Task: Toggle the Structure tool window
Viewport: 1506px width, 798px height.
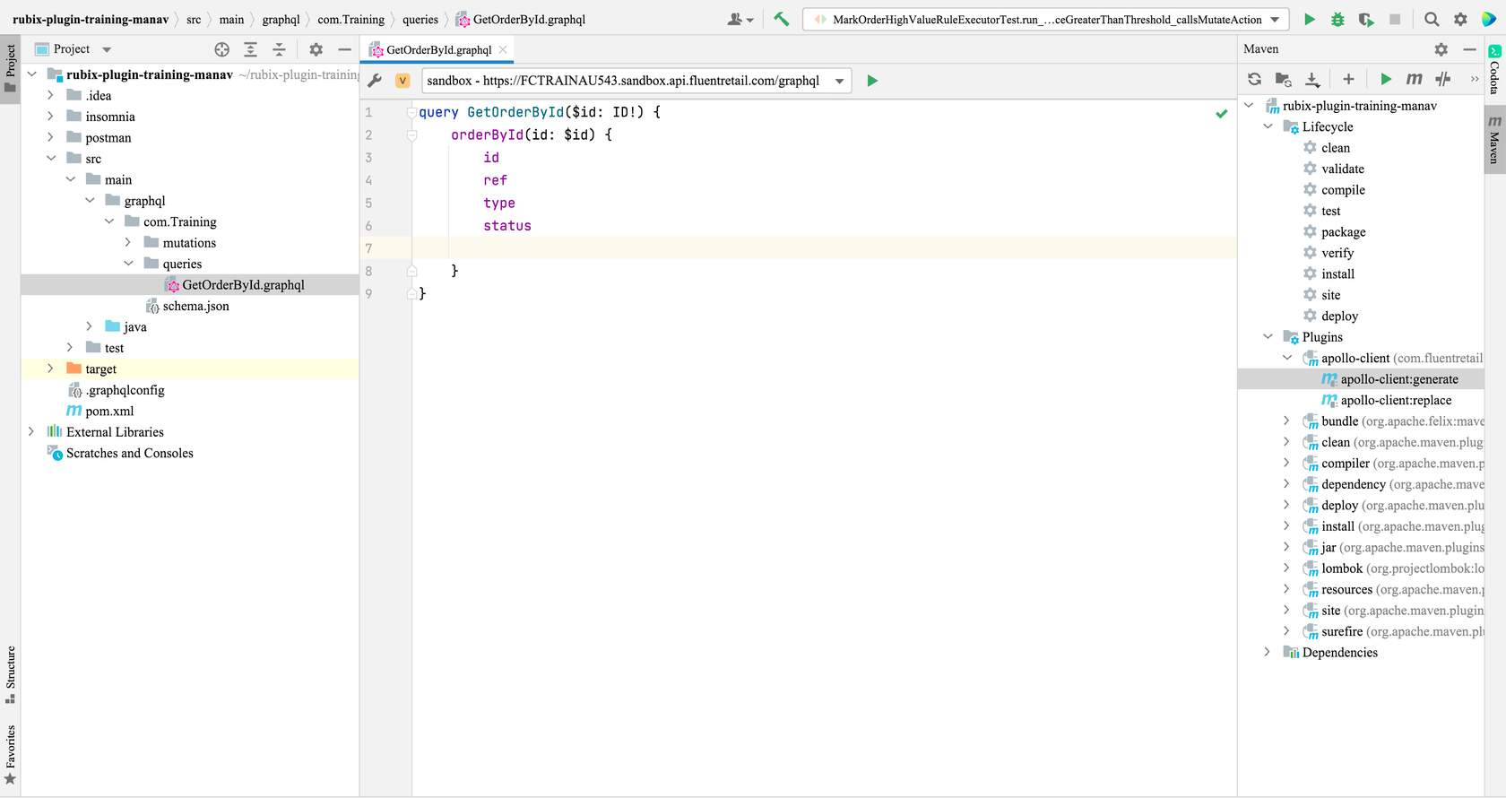Action: 10,674
